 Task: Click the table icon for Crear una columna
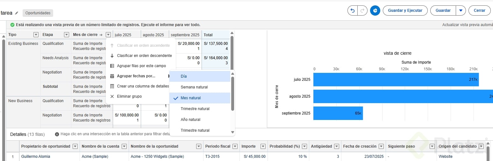(x=112, y=86)
